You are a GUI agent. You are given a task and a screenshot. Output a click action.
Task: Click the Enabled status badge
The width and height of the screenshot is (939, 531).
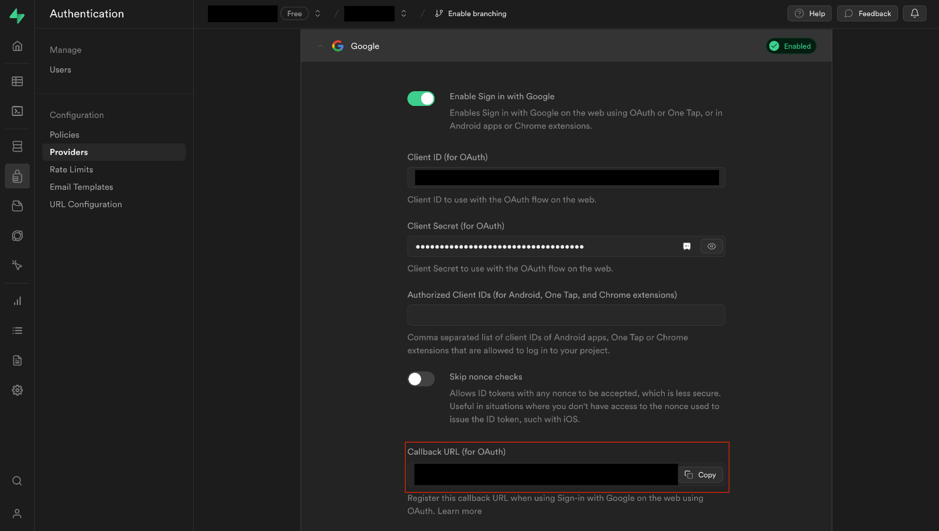tap(791, 46)
